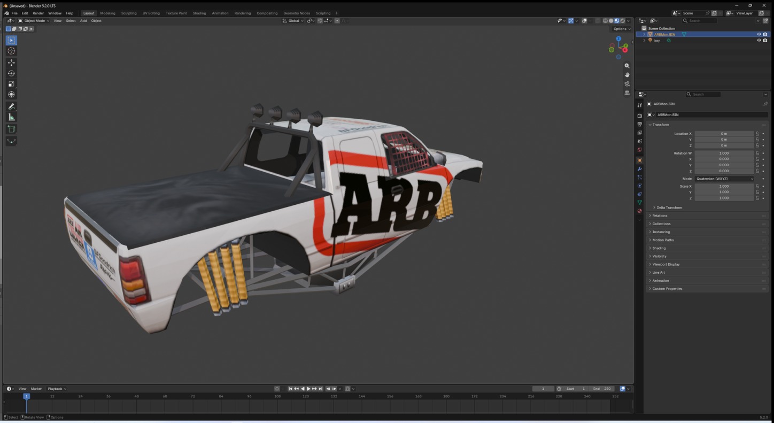This screenshot has width=774, height=423.
Task: Click the Z axis on navigation gizmo
Action: [x=618, y=39]
